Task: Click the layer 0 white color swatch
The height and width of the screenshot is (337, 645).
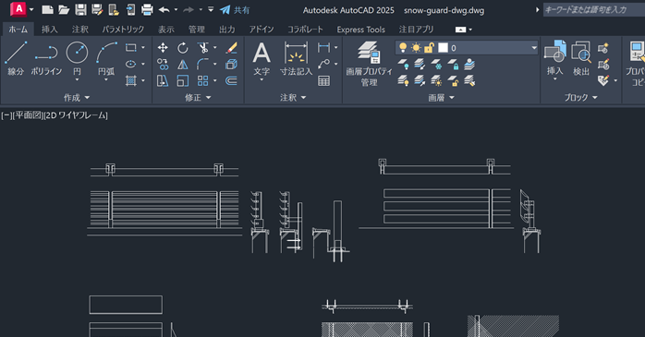Action: click(x=443, y=48)
